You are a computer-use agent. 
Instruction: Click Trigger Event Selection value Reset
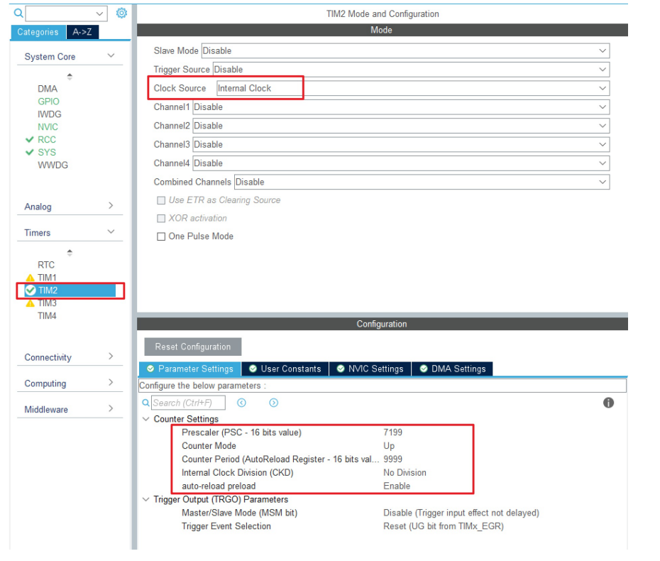(x=444, y=526)
